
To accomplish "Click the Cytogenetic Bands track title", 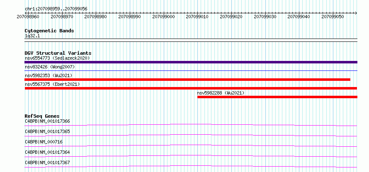I will pos(49,31).
